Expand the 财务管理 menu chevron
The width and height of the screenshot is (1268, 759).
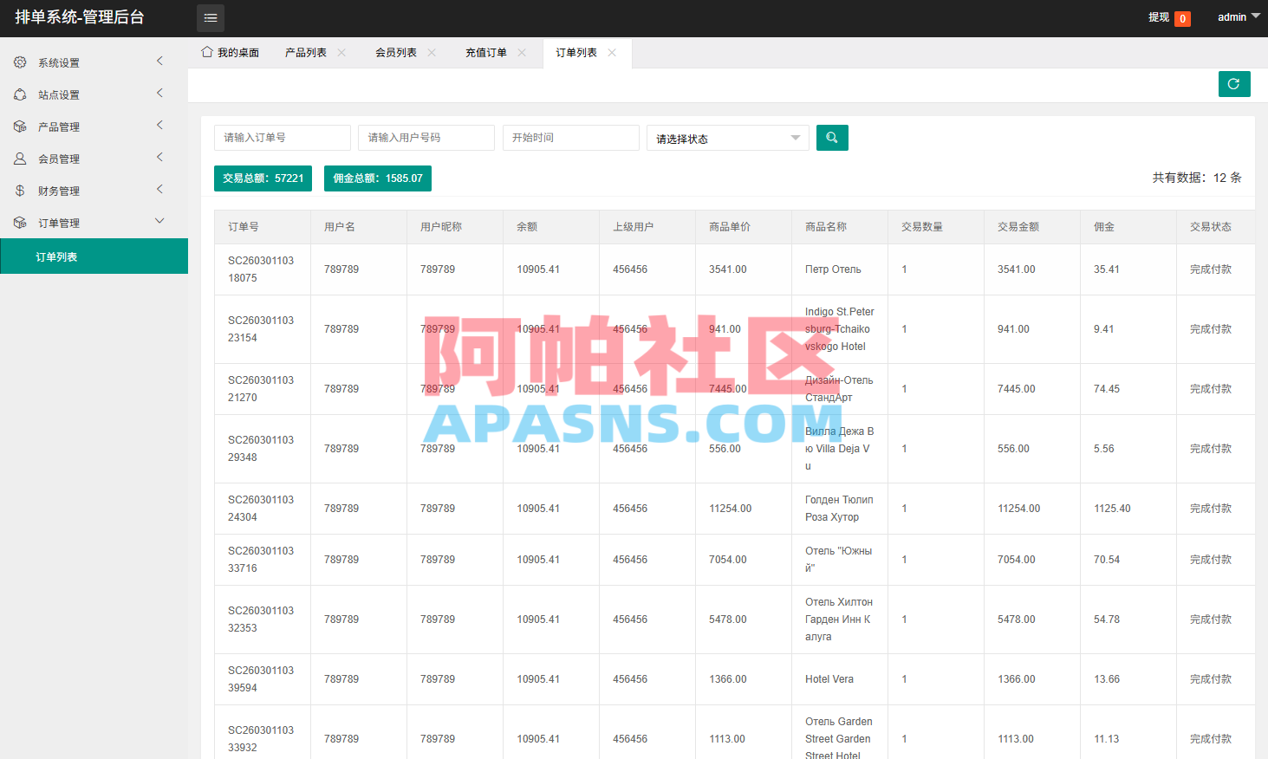(x=159, y=189)
